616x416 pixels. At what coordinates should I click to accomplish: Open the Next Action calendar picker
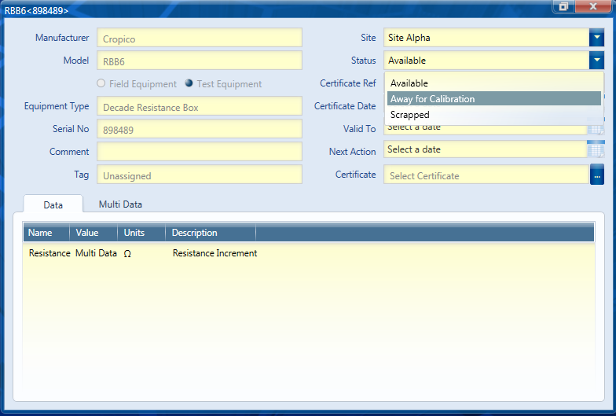coord(596,149)
